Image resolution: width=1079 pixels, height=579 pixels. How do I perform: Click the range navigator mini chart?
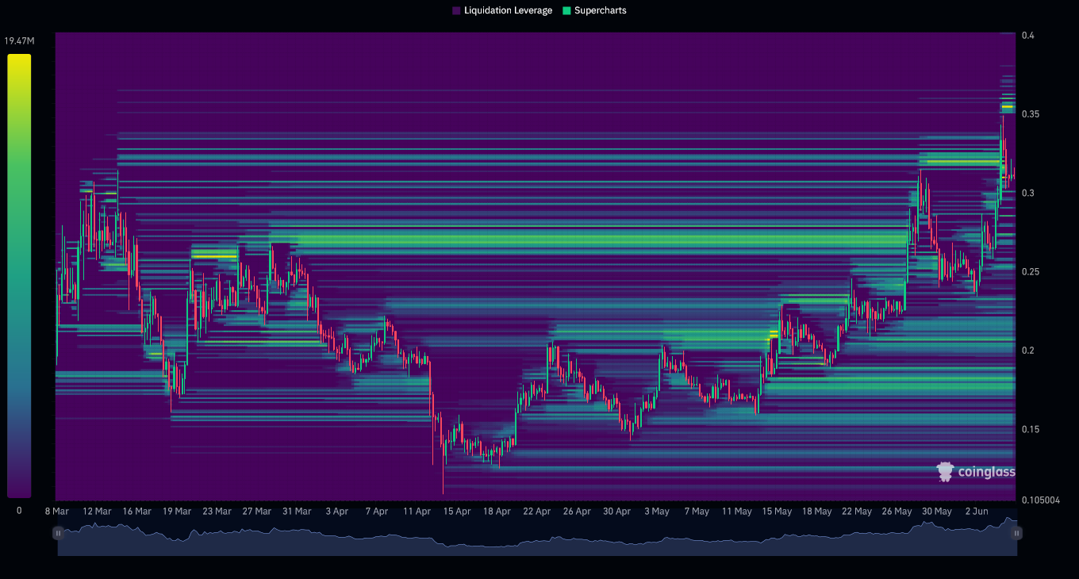tap(537, 535)
